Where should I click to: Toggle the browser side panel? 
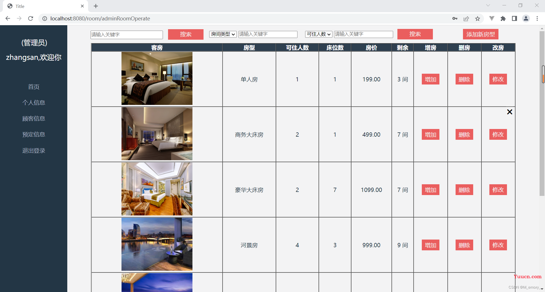[x=514, y=18]
